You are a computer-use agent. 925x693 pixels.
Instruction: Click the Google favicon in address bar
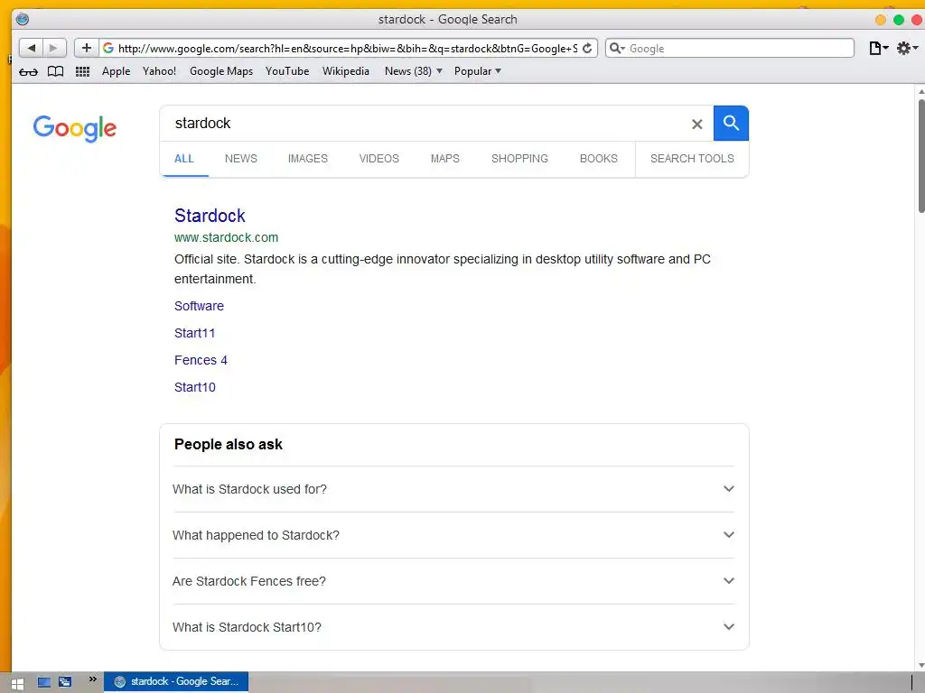[x=108, y=49]
